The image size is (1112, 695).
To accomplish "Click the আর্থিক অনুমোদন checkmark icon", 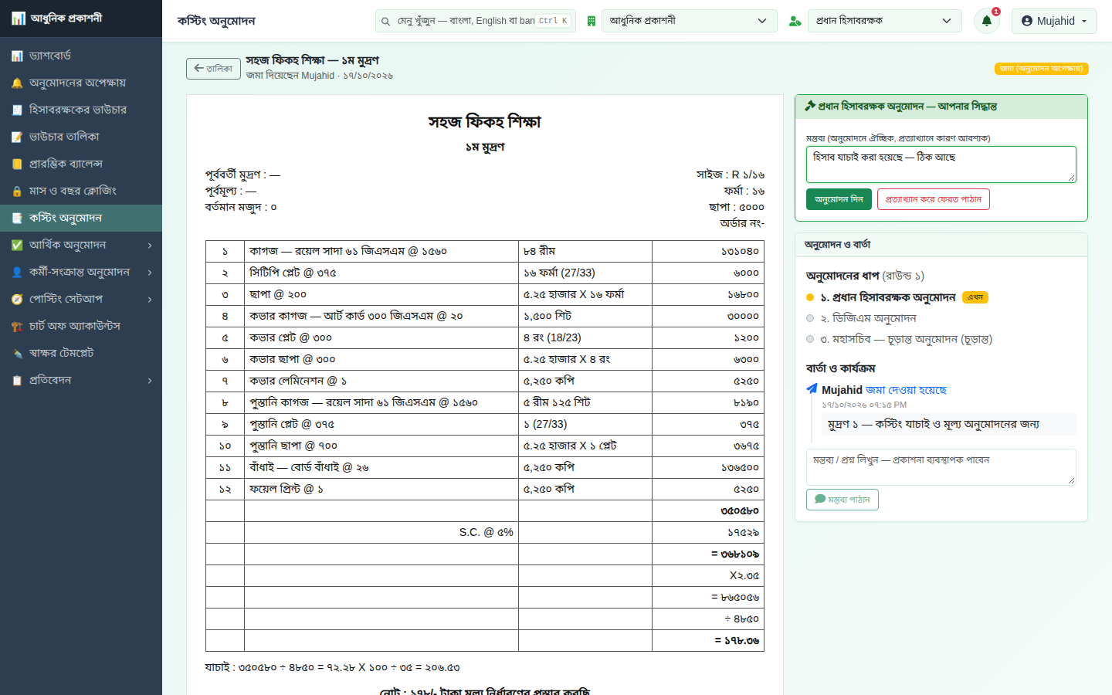I will pyautogui.click(x=17, y=246).
